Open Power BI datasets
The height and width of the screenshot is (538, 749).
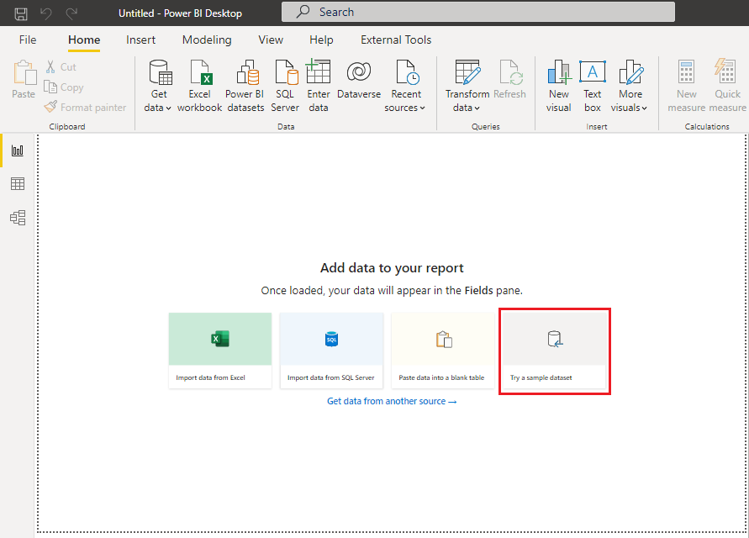[245, 86]
